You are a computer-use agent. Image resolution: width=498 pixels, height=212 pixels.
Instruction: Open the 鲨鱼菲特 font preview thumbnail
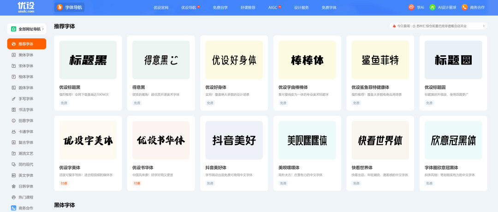(x=380, y=60)
